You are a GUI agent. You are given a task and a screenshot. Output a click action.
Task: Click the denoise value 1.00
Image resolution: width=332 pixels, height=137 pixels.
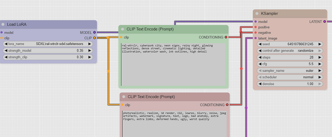(x=310, y=84)
